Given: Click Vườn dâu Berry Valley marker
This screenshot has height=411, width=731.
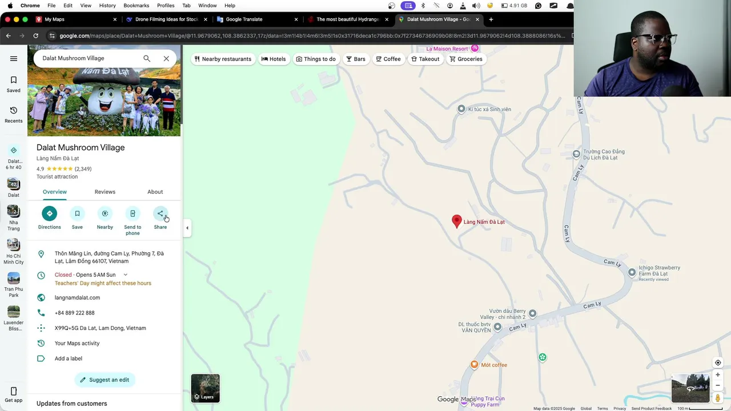Looking at the screenshot, I should tap(532, 313).
